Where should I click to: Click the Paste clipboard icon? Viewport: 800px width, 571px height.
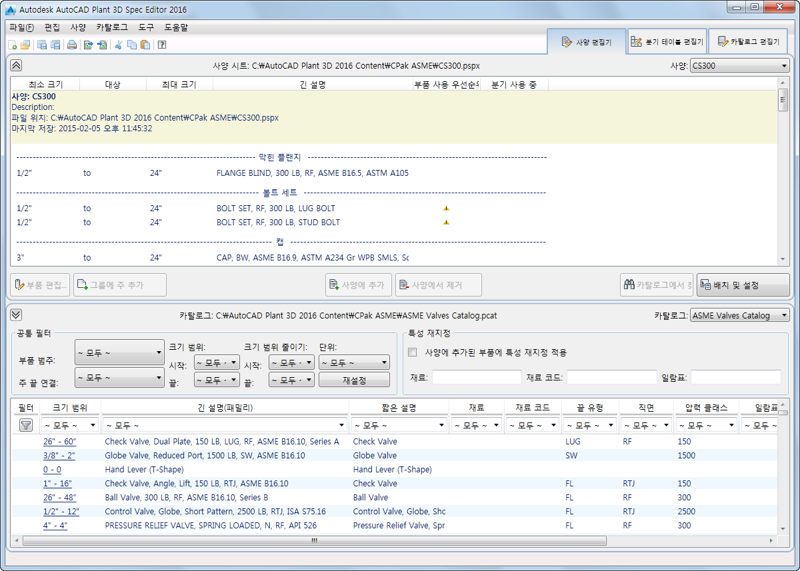145,45
